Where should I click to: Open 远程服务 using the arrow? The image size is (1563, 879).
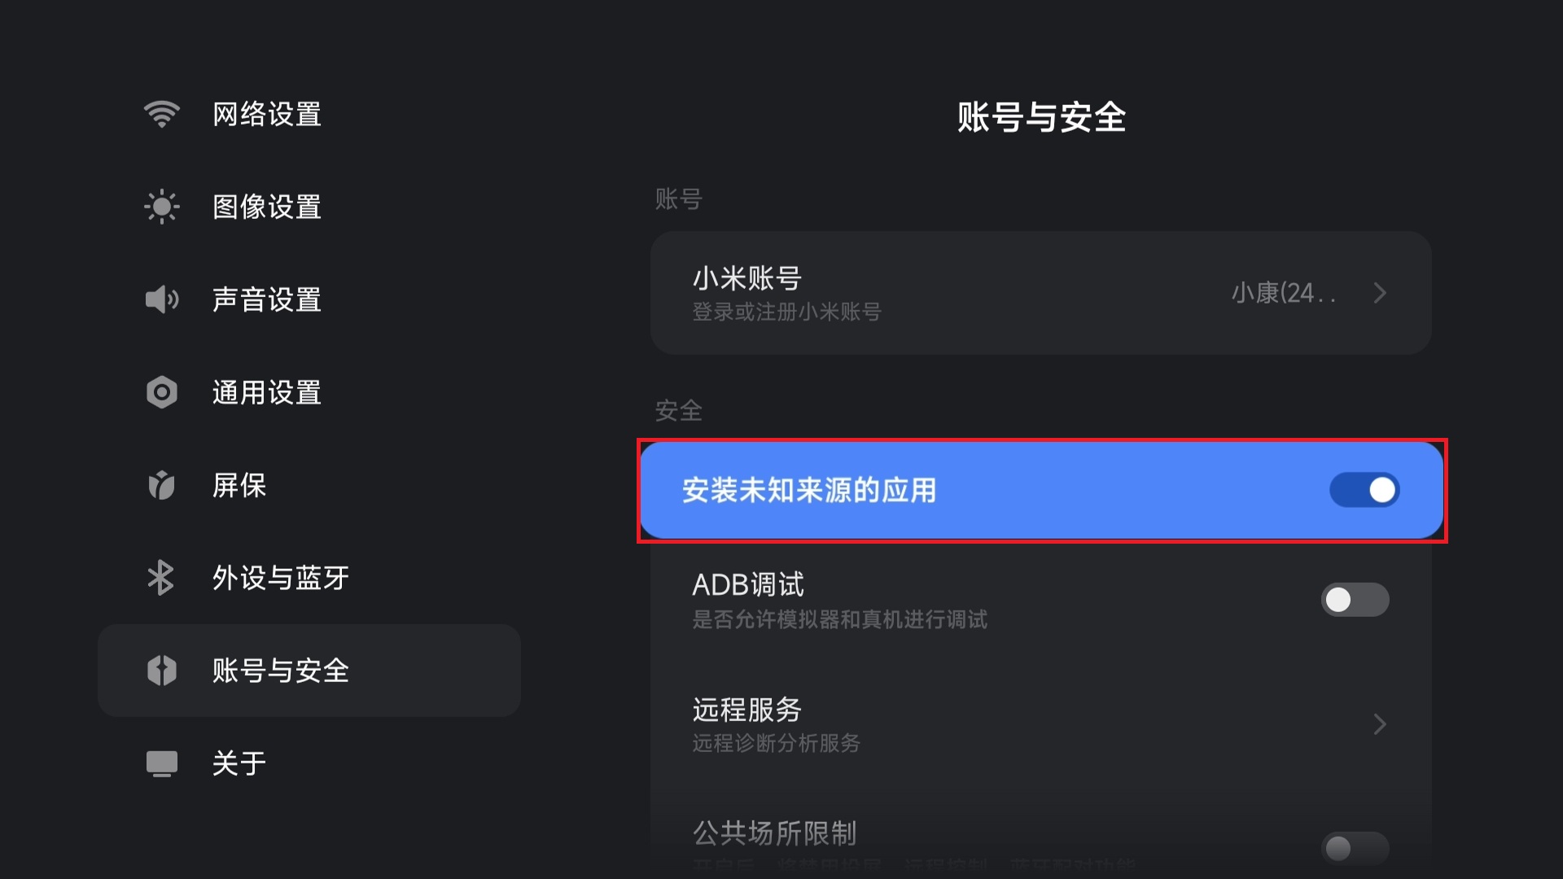click(x=1380, y=724)
